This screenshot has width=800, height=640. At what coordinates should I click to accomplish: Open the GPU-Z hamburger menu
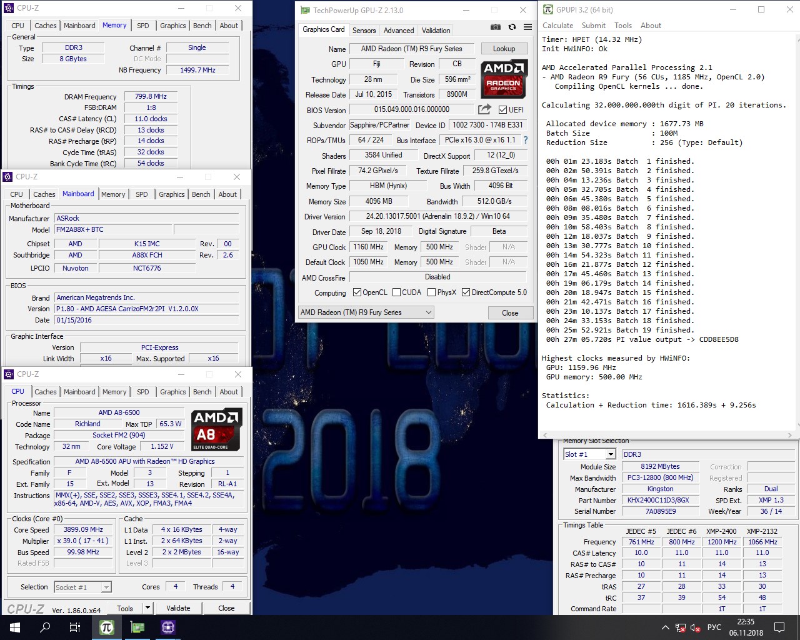coord(527,27)
